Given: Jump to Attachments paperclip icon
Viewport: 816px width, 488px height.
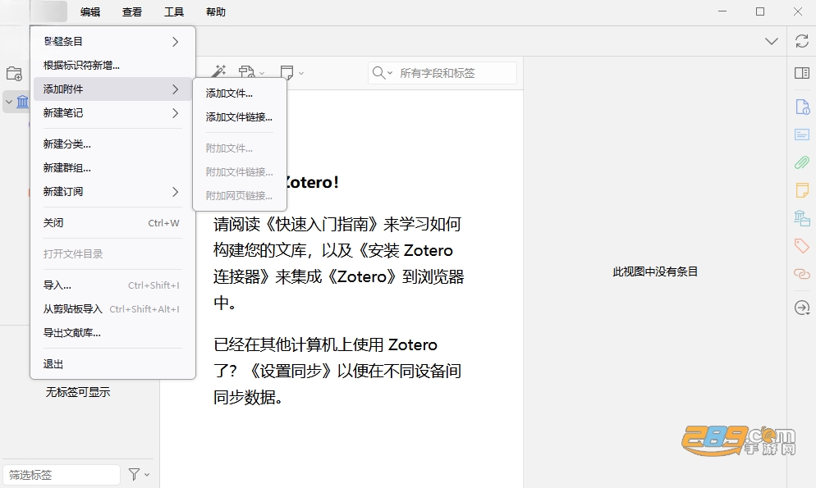Looking at the screenshot, I should click(802, 162).
